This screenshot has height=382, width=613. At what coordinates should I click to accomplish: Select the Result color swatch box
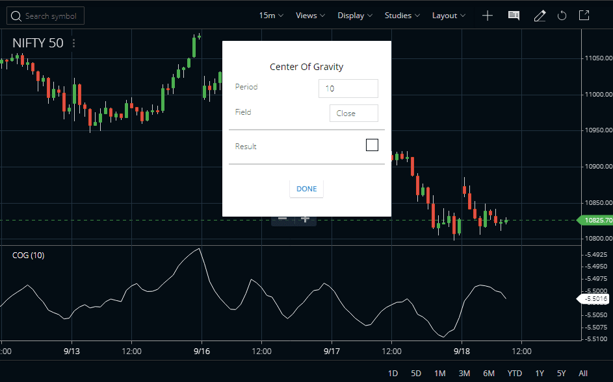pyautogui.click(x=372, y=145)
